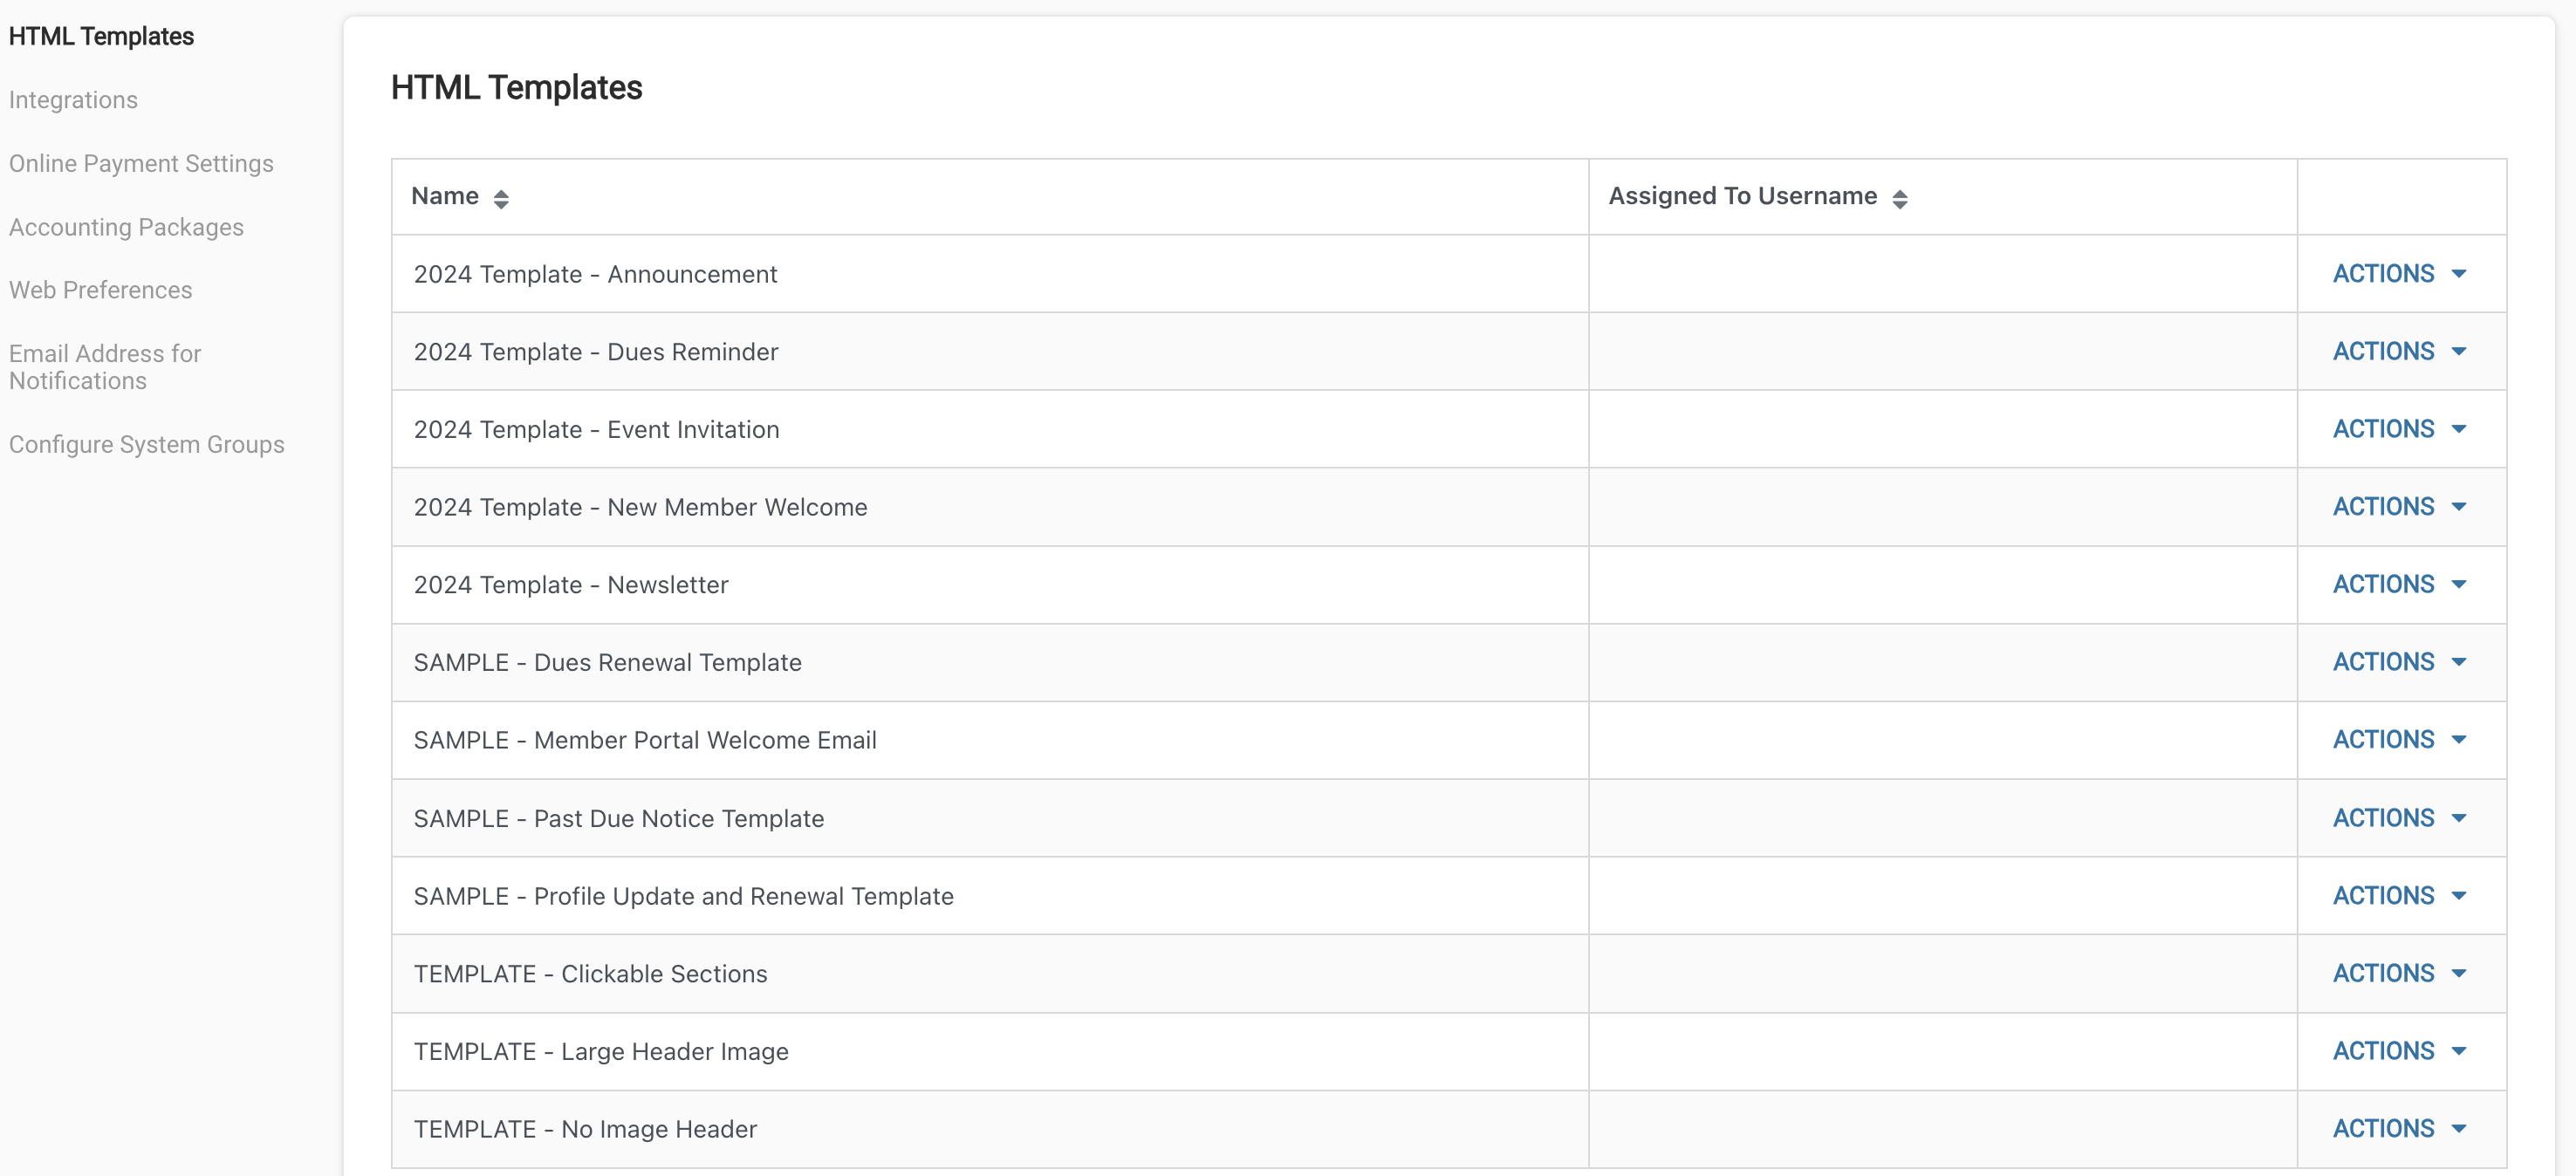Sort by Assigned To Username arrows
Image resolution: width=2576 pixels, height=1176 pixels.
pyautogui.click(x=1899, y=198)
